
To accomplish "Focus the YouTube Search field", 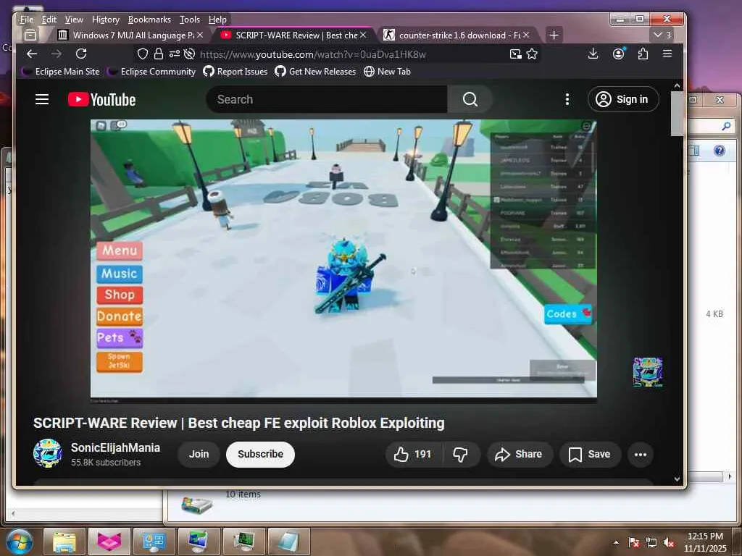I will (x=327, y=99).
